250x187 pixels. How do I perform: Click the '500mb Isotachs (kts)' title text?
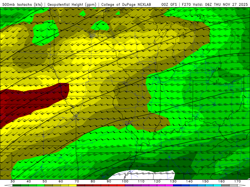click(x=22, y=5)
